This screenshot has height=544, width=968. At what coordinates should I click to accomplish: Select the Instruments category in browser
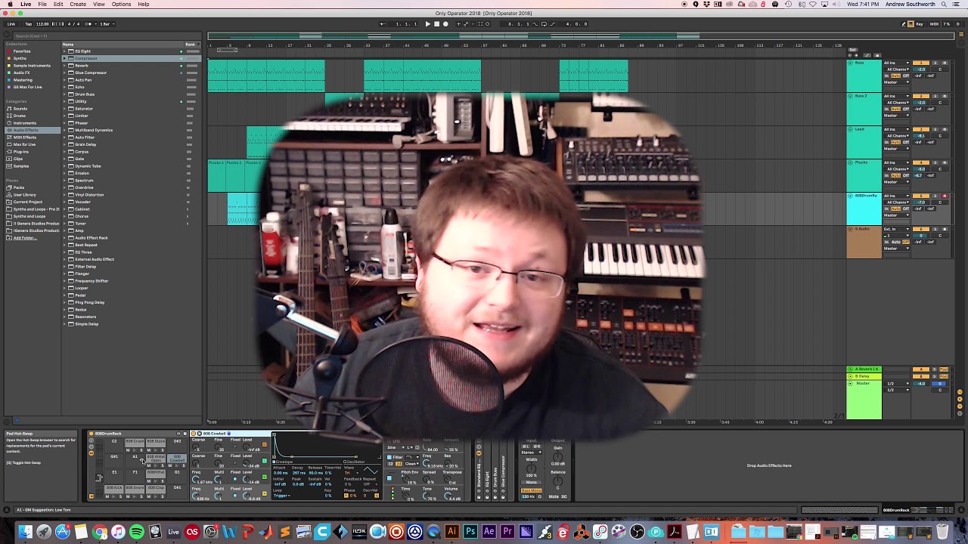click(23, 123)
